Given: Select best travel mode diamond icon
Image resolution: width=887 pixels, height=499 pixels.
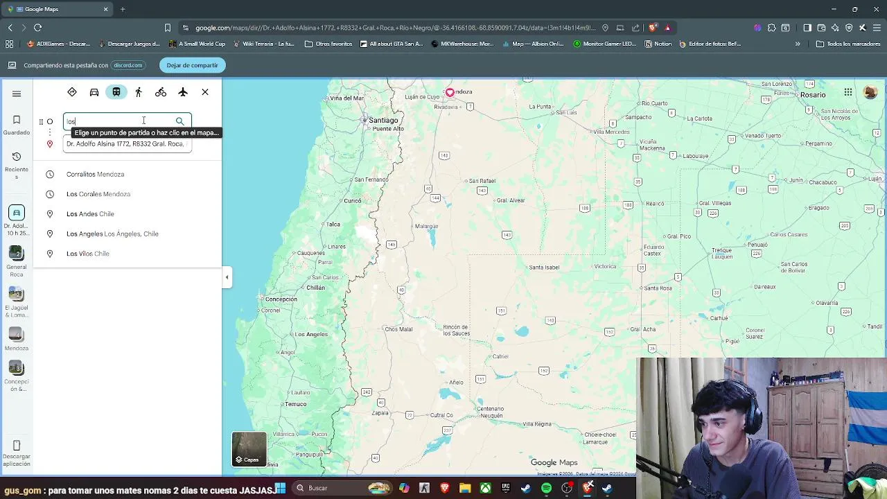Looking at the screenshot, I should point(72,92).
